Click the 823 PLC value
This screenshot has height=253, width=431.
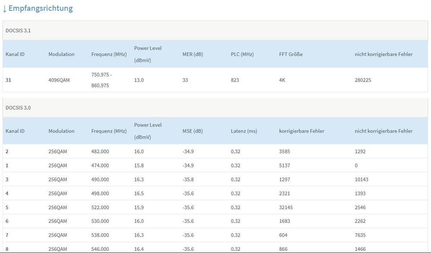pyautogui.click(x=235, y=80)
